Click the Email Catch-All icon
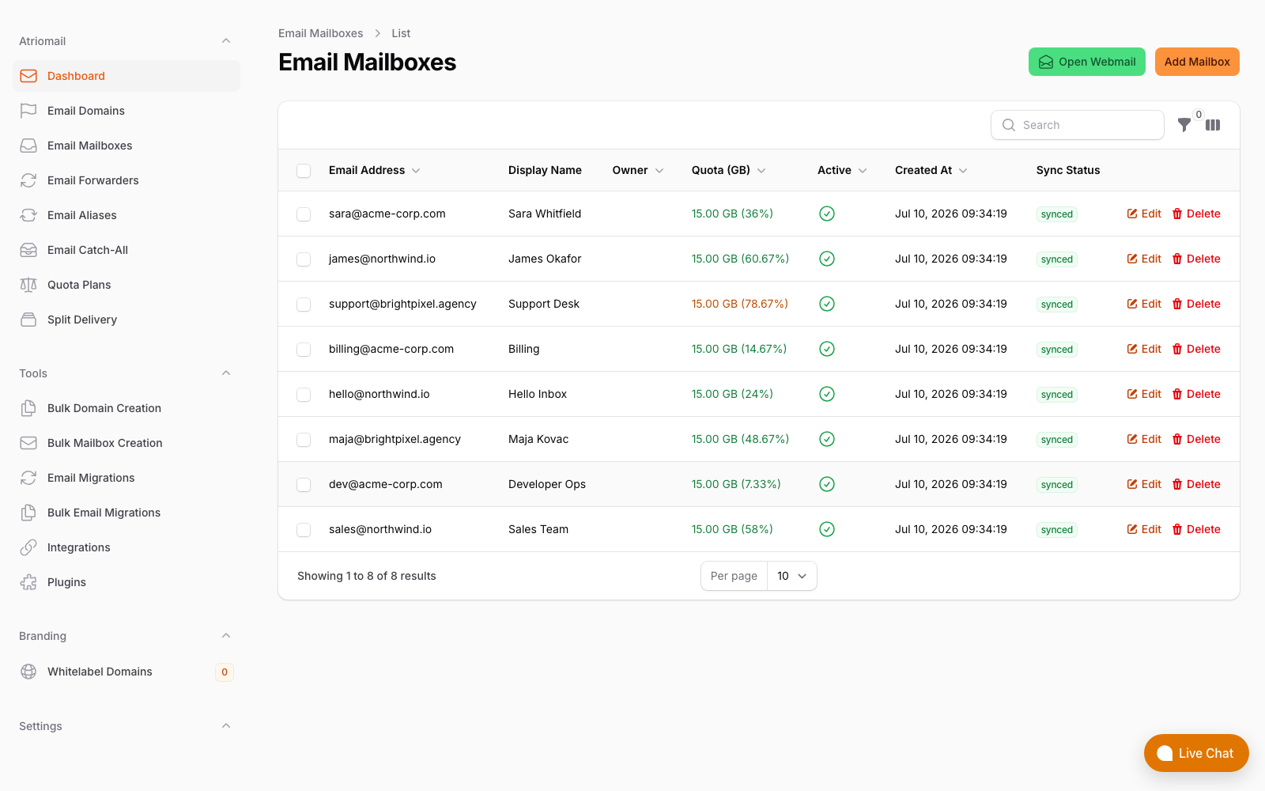This screenshot has height=791, width=1265. (28, 250)
